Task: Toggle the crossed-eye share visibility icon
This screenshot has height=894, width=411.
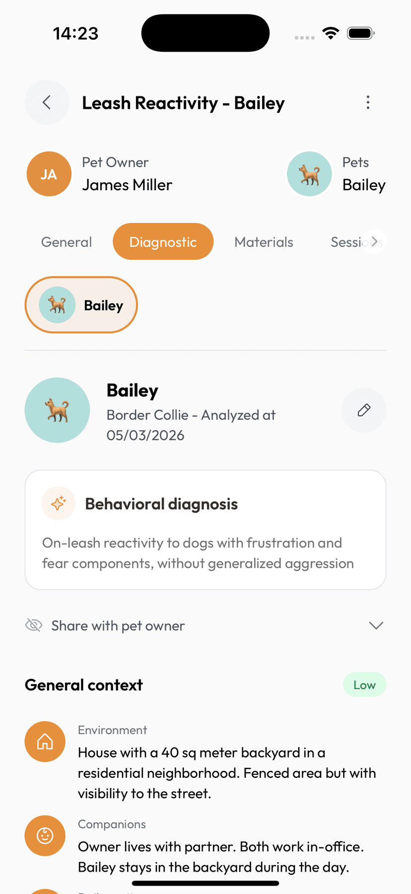Action: 34,625
